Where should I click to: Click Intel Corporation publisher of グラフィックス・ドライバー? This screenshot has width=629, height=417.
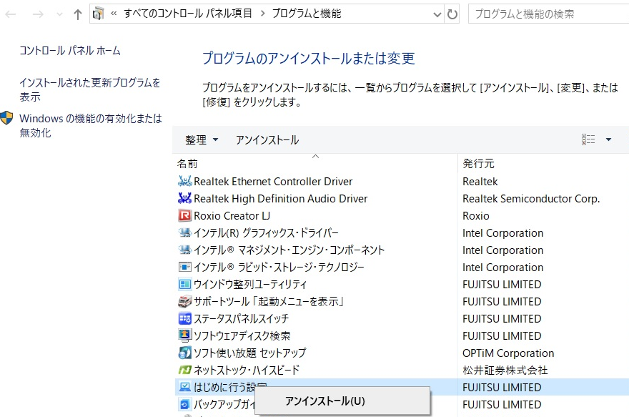pos(503,232)
